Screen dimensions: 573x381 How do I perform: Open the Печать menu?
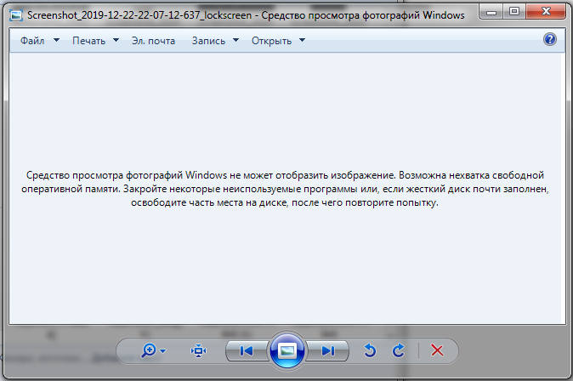point(88,41)
